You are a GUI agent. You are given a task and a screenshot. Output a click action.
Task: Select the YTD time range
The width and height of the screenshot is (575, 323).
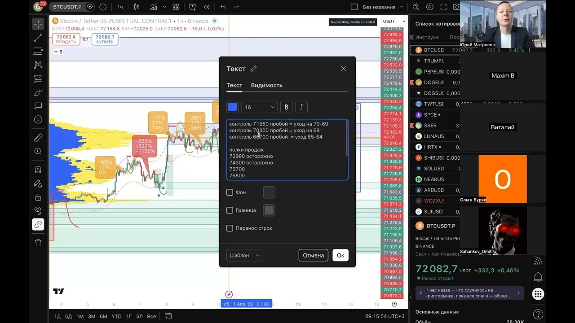[x=116, y=316]
